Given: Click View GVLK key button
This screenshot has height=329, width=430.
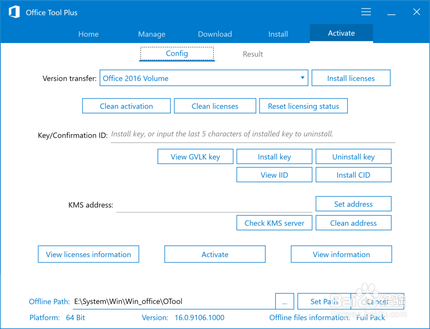Looking at the screenshot, I should (x=195, y=157).
